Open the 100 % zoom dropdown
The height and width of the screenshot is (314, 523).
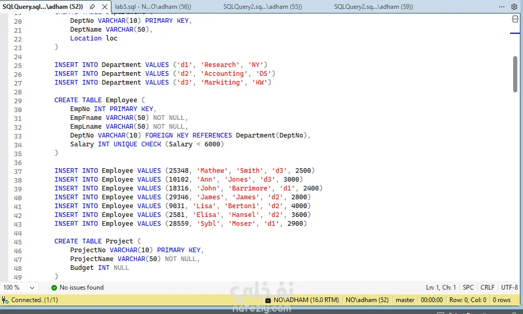point(19,288)
